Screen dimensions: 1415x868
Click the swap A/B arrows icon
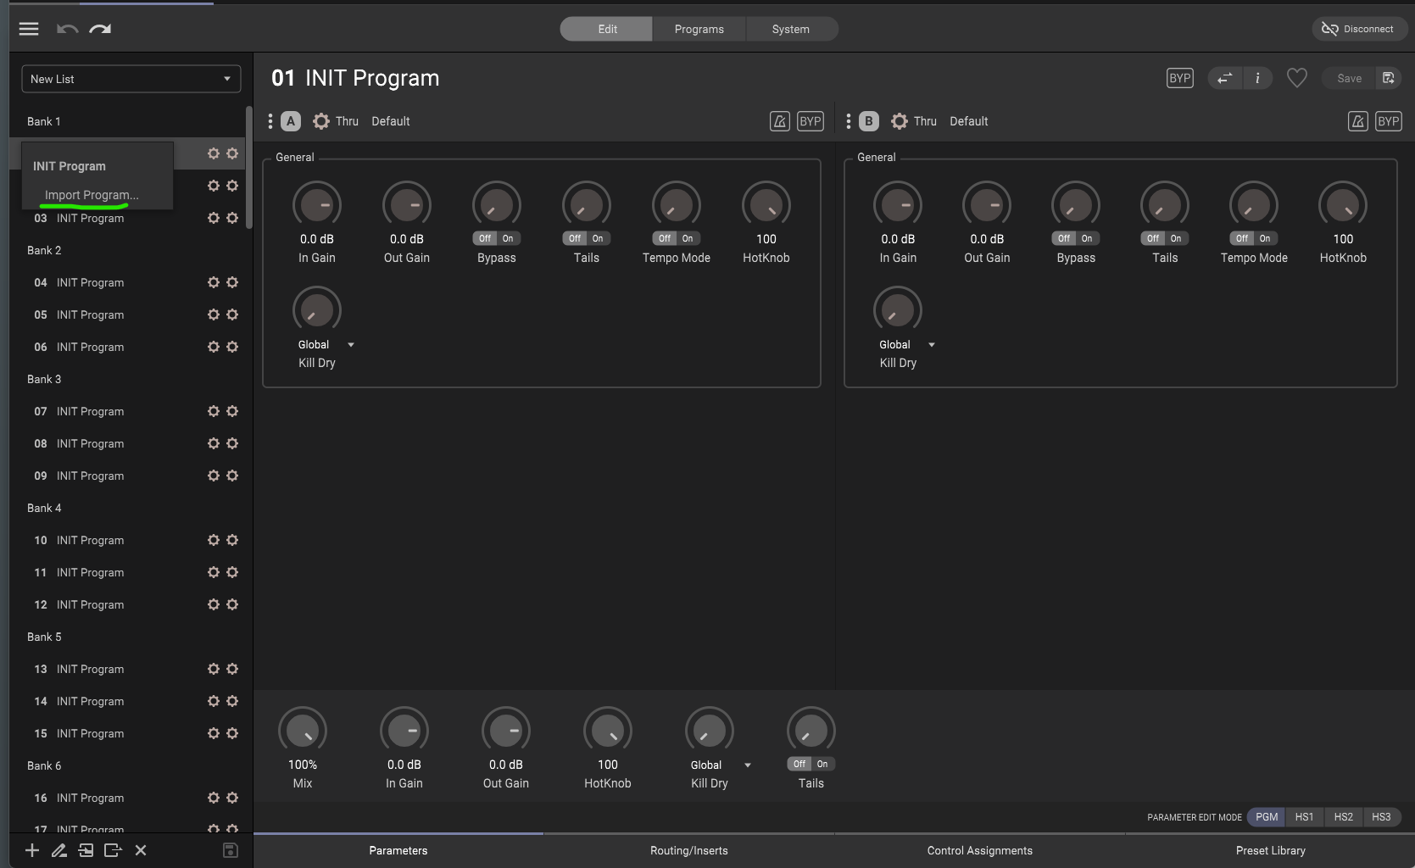[1224, 78]
